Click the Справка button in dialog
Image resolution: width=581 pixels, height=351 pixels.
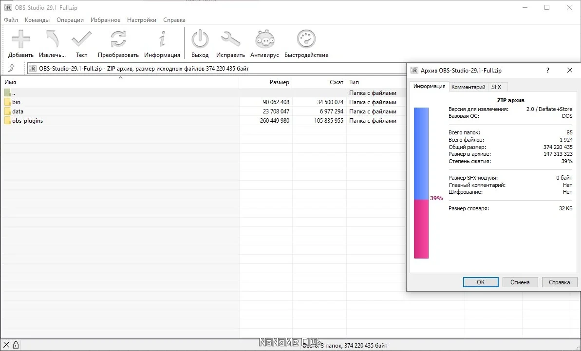coord(560,282)
